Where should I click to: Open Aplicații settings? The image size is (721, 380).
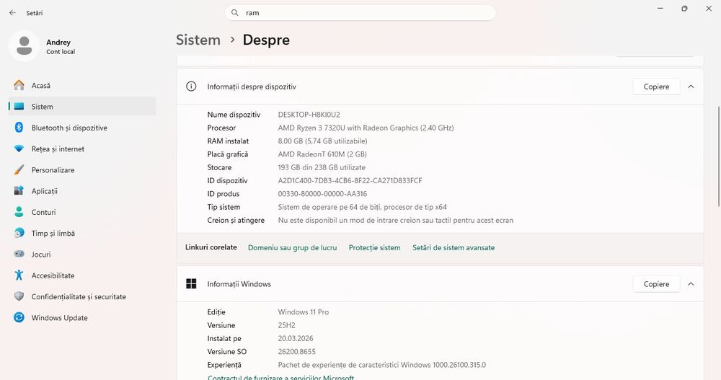coord(82,191)
